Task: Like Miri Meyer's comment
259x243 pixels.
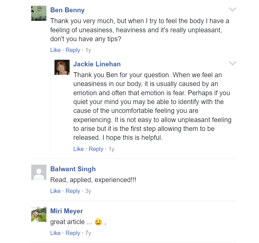Action: (55, 233)
